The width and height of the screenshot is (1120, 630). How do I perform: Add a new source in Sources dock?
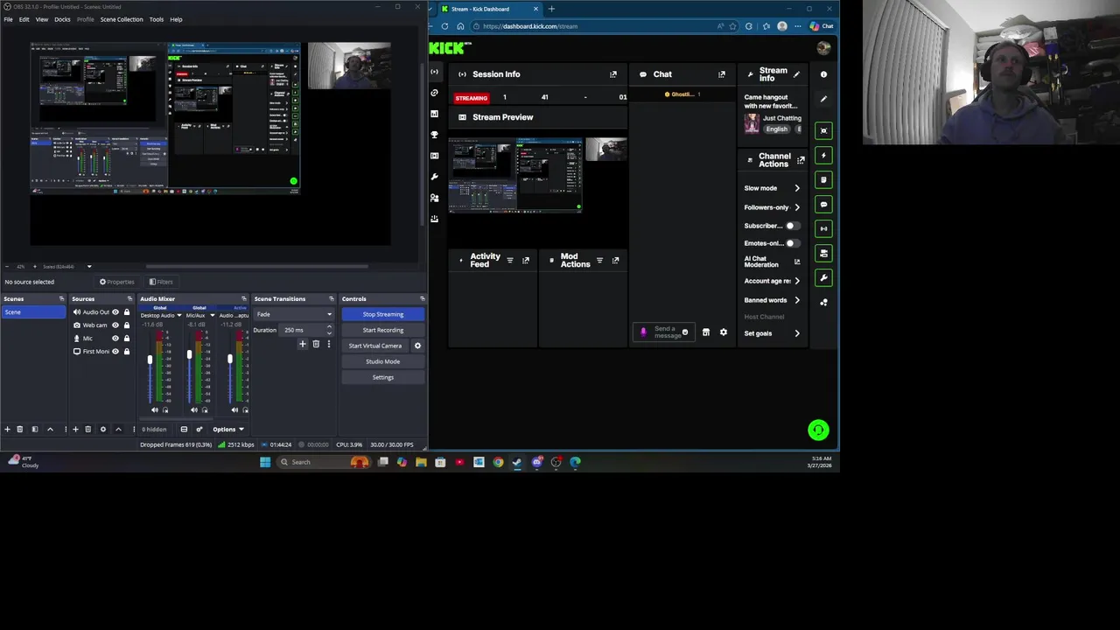pos(75,430)
